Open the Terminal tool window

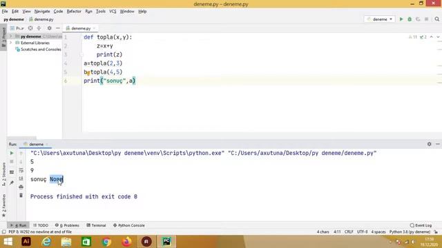[x=96, y=225]
